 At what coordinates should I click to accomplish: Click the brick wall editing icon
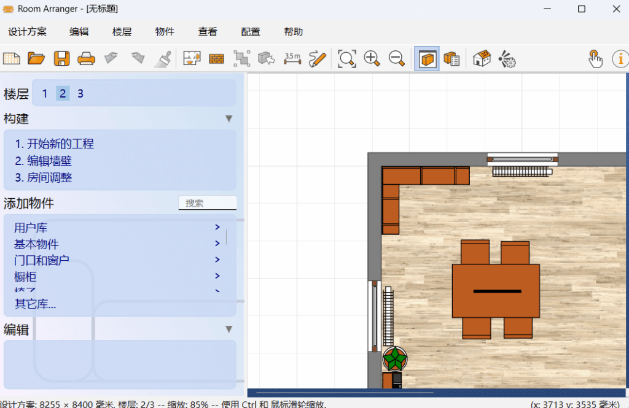click(217, 58)
